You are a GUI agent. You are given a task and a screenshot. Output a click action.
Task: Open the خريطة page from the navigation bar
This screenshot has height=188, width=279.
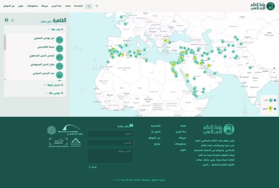pos(44,6)
